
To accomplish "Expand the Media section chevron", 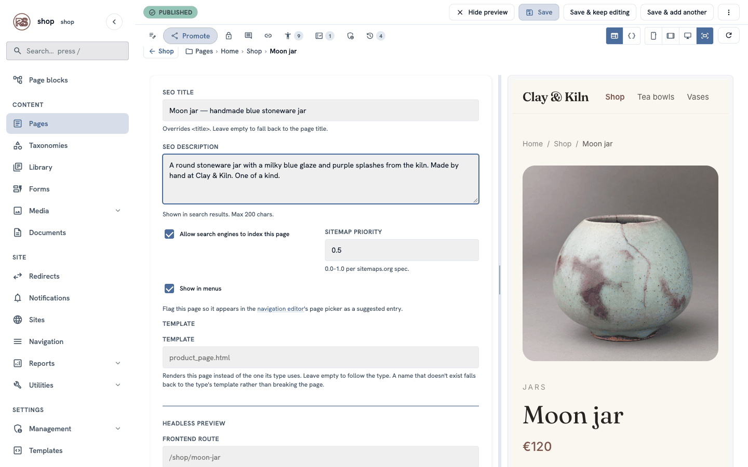I will (118, 211).
